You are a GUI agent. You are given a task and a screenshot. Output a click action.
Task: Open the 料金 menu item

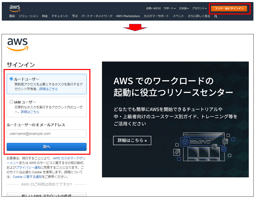[45, 16]
